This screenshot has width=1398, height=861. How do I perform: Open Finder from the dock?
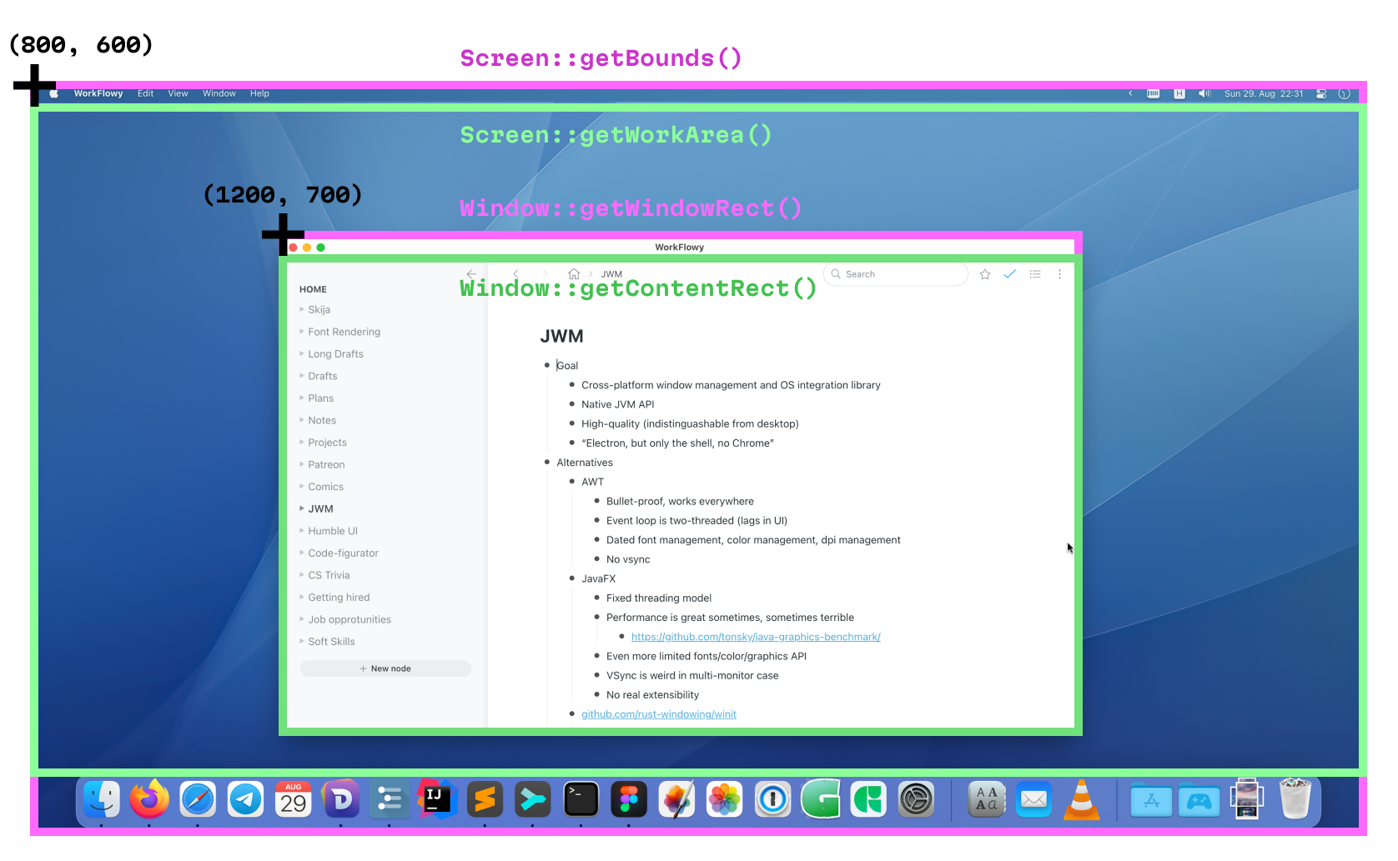coord(102,800)
